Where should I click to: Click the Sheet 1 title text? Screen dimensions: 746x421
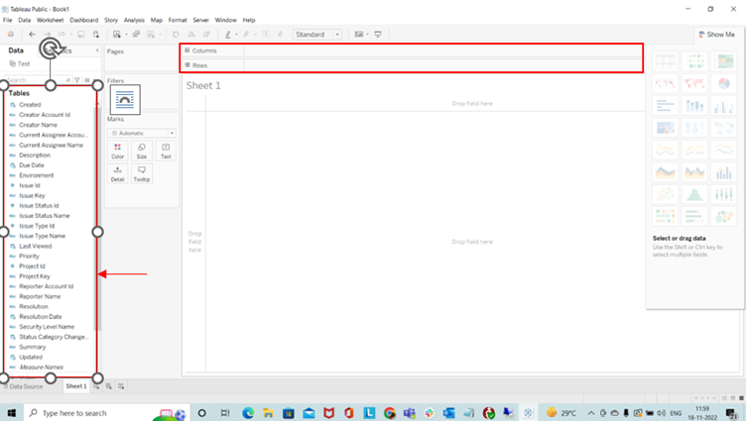coord(203,85)
